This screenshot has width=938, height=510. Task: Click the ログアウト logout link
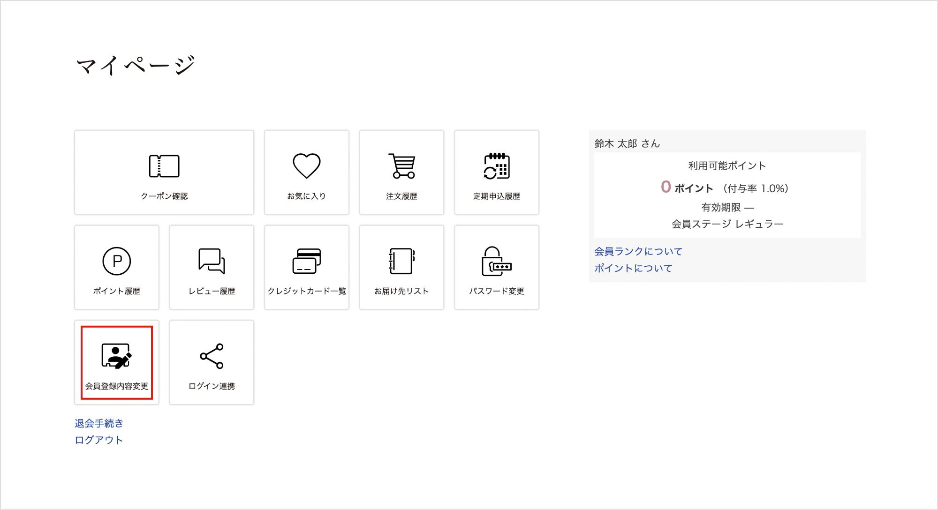[99, 440]
